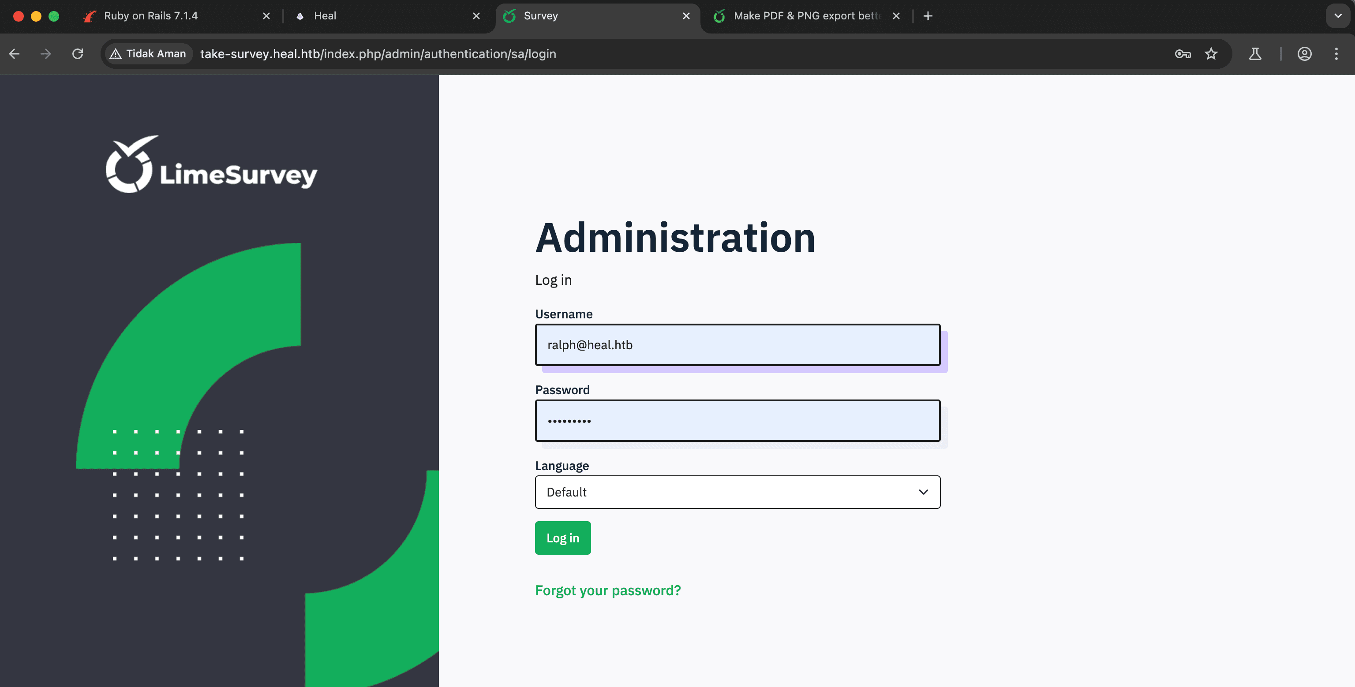Bookmark page with the star icon
1355x687 pixels.
[1211, 54]
